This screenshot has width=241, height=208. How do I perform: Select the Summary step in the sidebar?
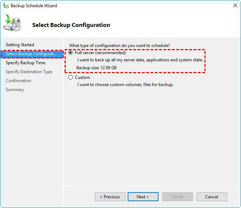tap(15, 90)
